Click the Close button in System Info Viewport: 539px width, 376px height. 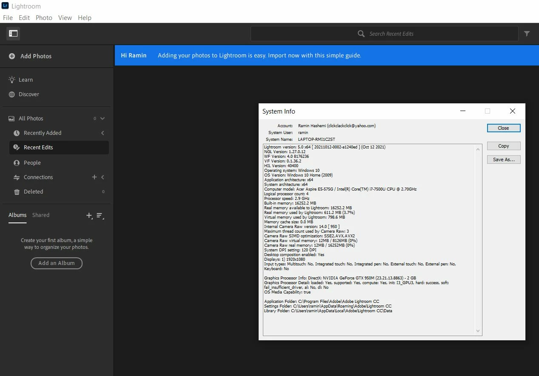(x=504, y=128)
